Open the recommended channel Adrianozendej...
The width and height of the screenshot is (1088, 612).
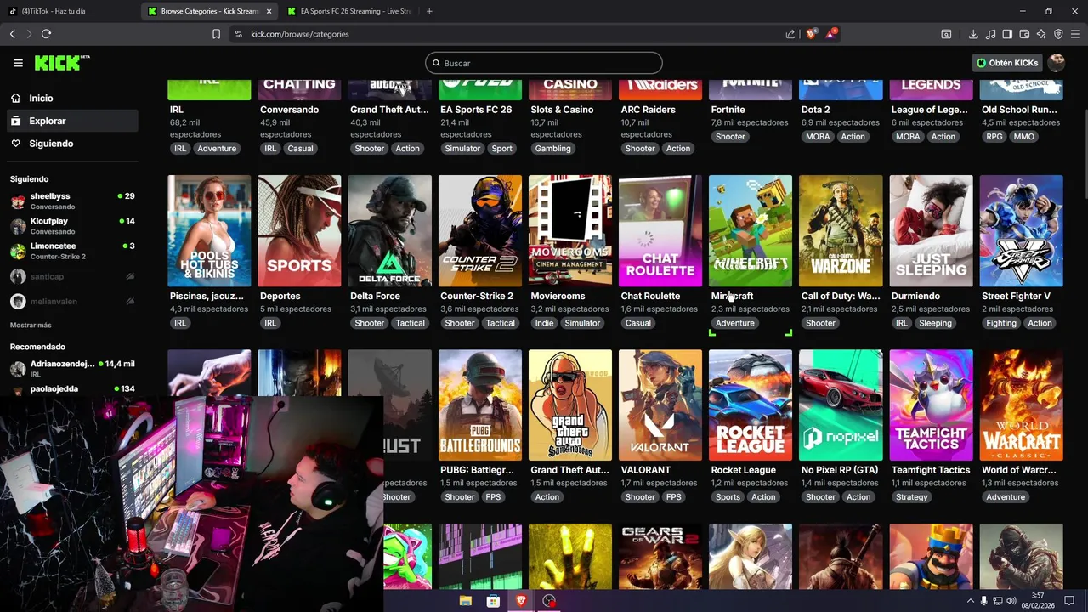coord(72,368)
